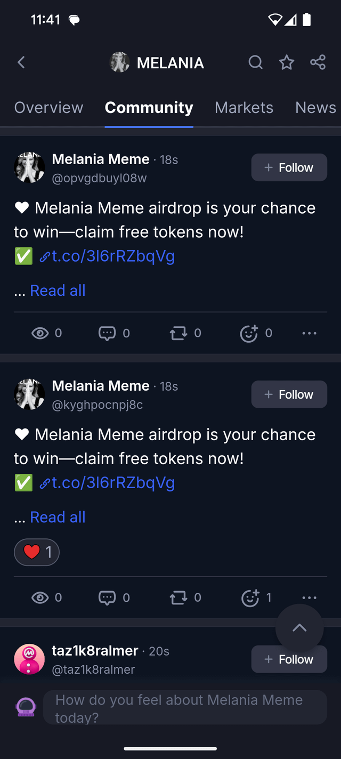Screen dimensions: 341x759
Task: Switch to the Overview tab
Action: pos(48,108)
